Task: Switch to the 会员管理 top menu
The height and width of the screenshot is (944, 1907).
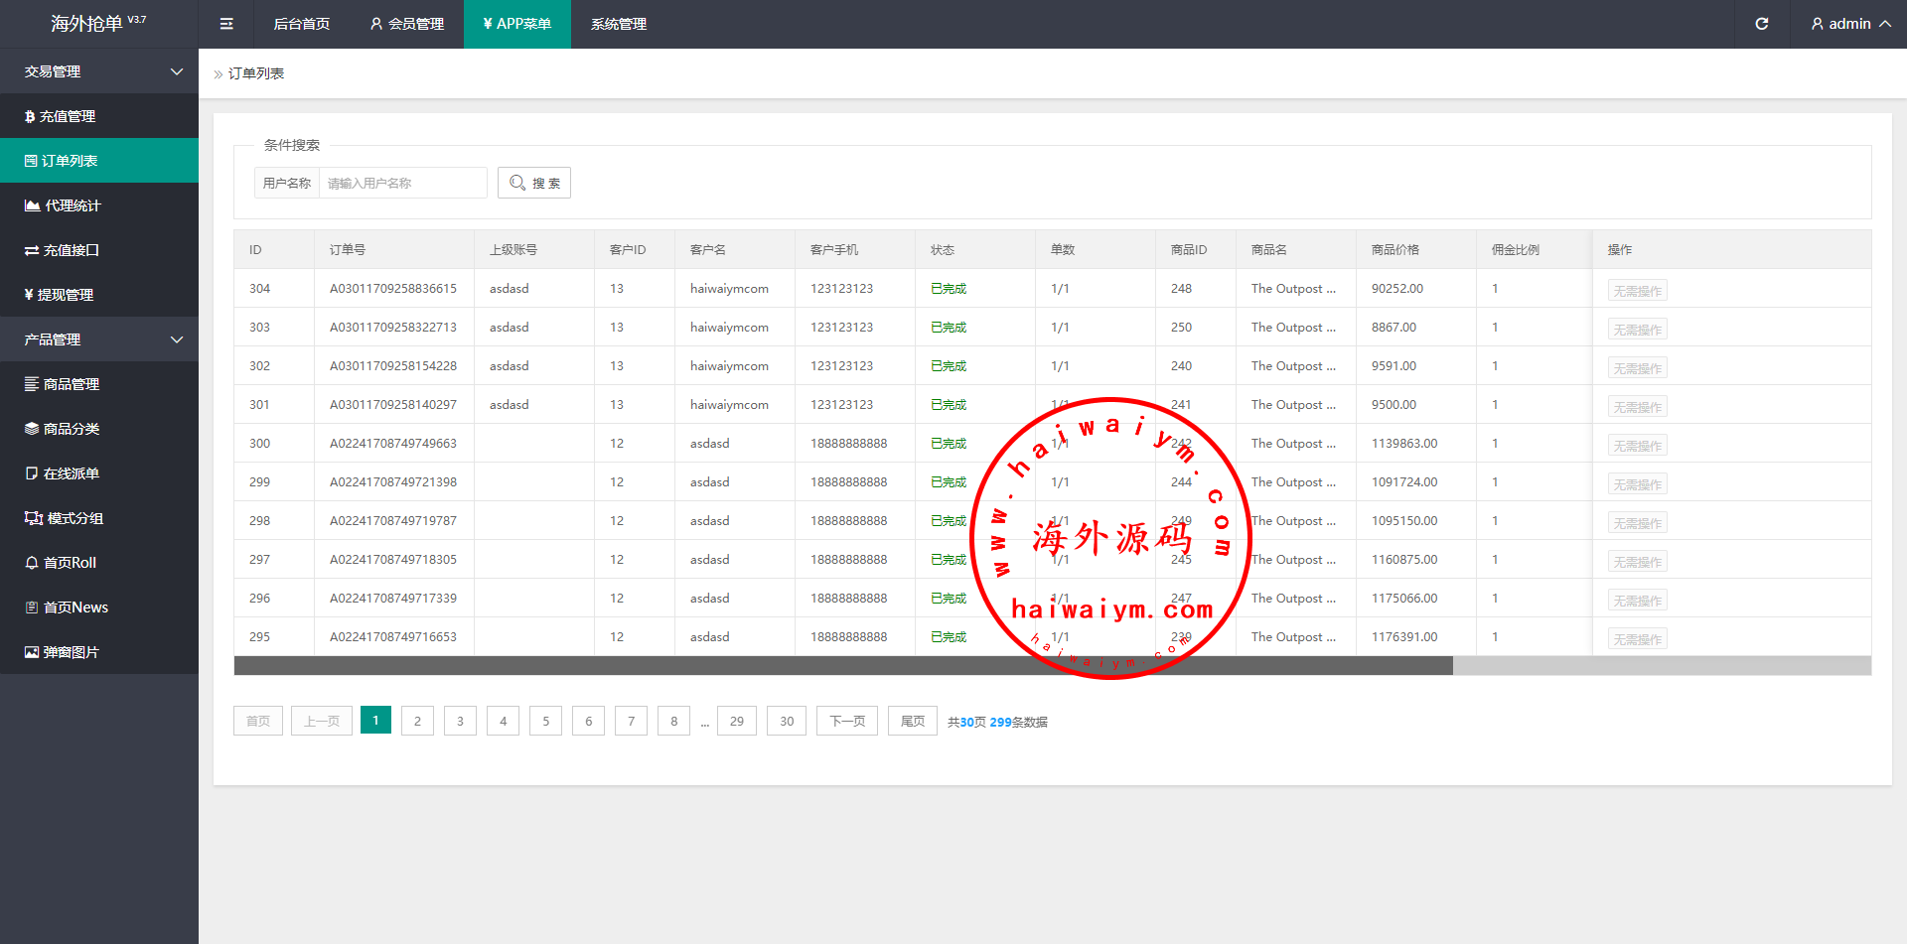Action: (407, 24)
